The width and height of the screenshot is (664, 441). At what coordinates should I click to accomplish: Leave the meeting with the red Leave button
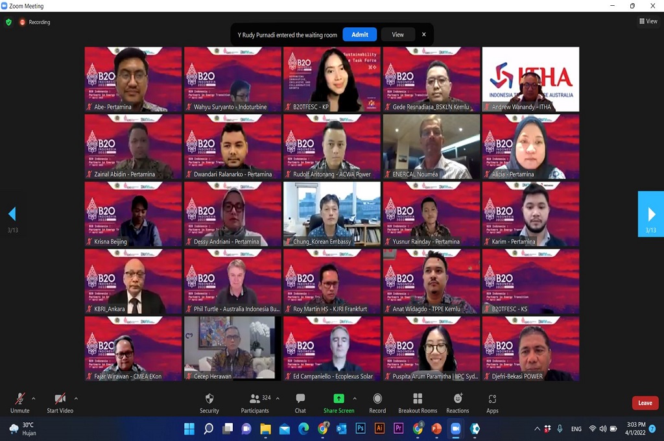[645, 402]
